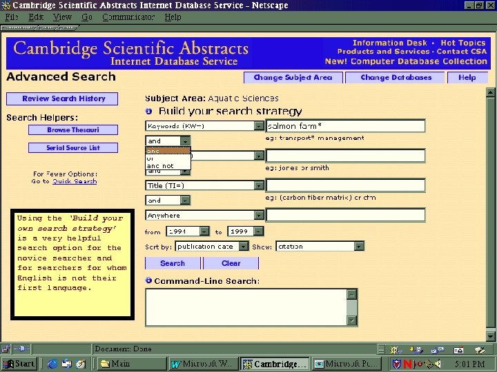The height and width of the screenshot is (372, 497).
Task: Select 'or' in the open operator list
Action: [x=168, y=158]
